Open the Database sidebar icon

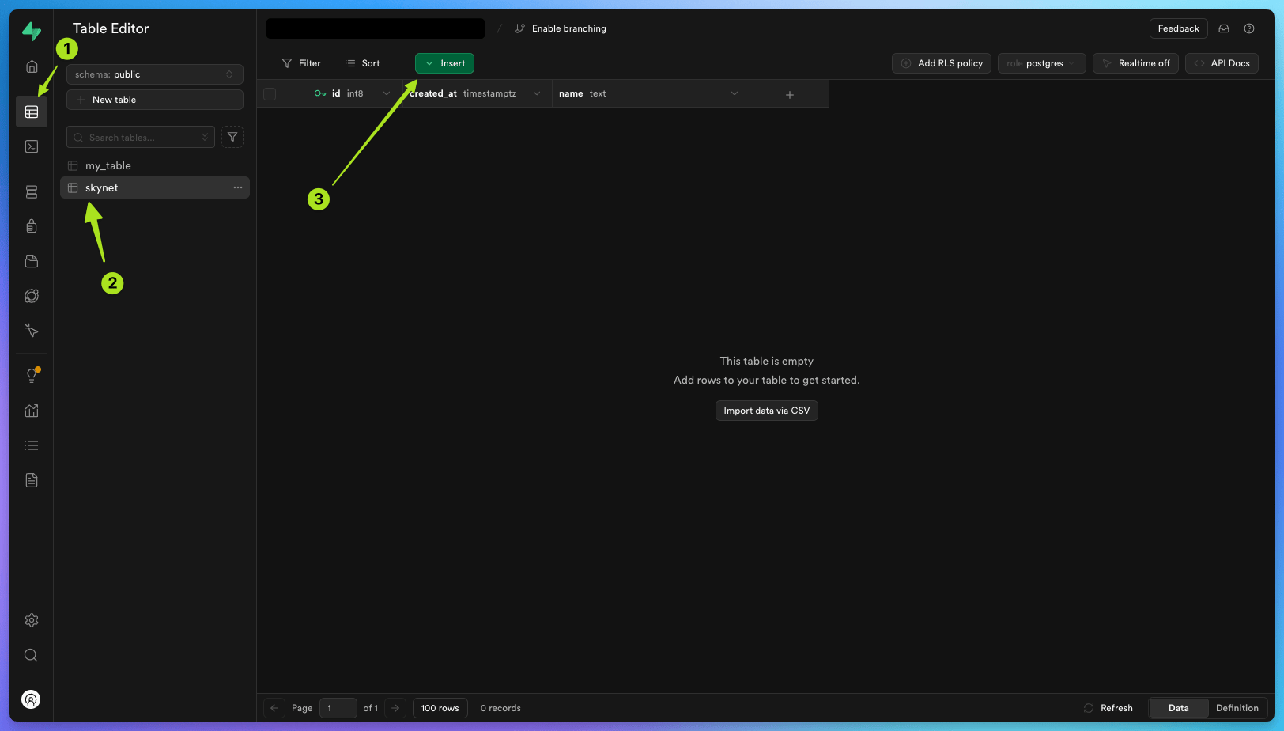[x=32, y=192]
